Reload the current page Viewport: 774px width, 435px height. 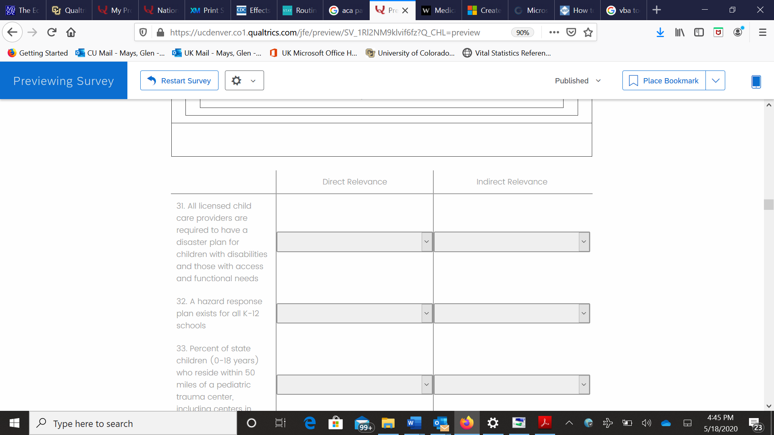coord(52,33)
